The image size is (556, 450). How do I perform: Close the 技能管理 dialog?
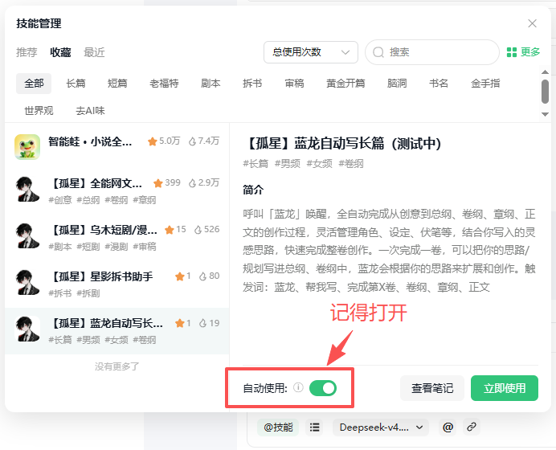click(532, 24)
